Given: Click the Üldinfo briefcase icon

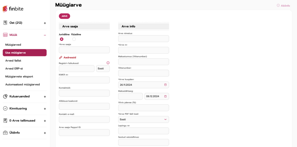Looking at the screenshot, I should point(5,133).
